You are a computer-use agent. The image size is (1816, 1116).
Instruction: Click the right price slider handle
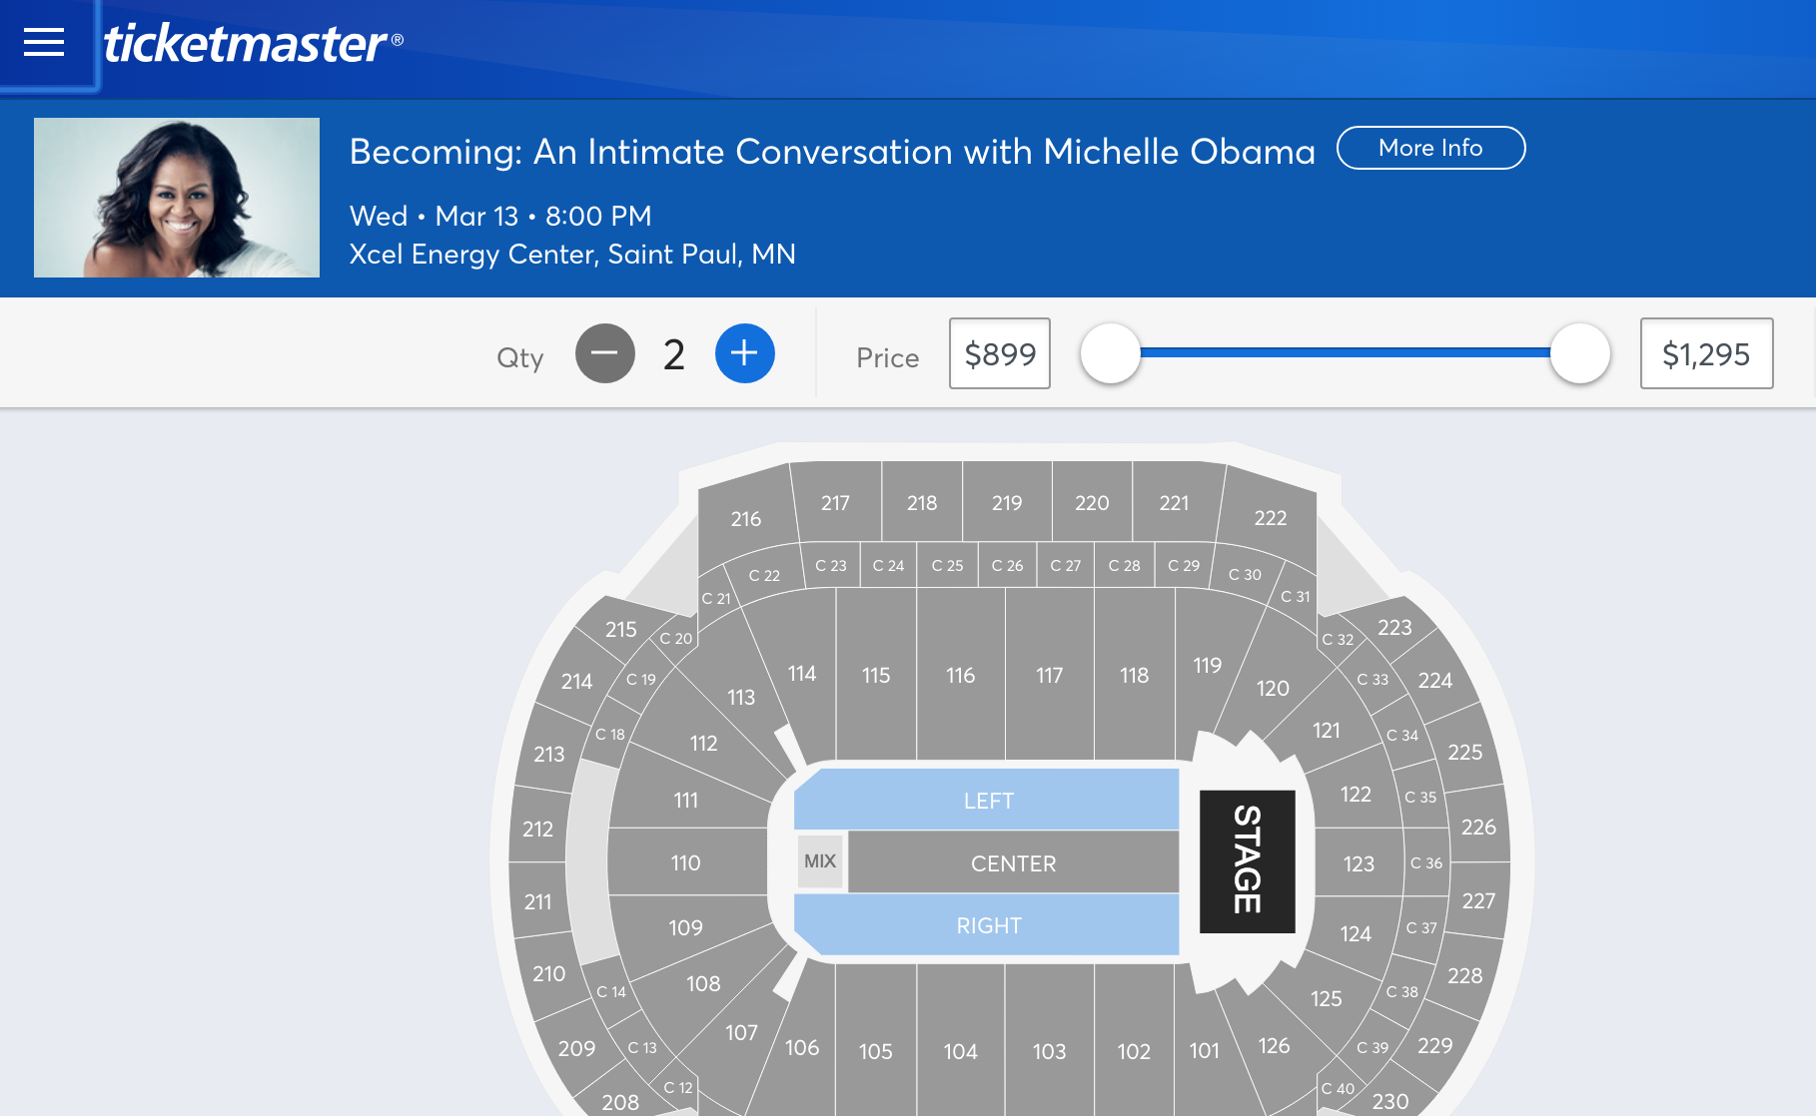1580,352
